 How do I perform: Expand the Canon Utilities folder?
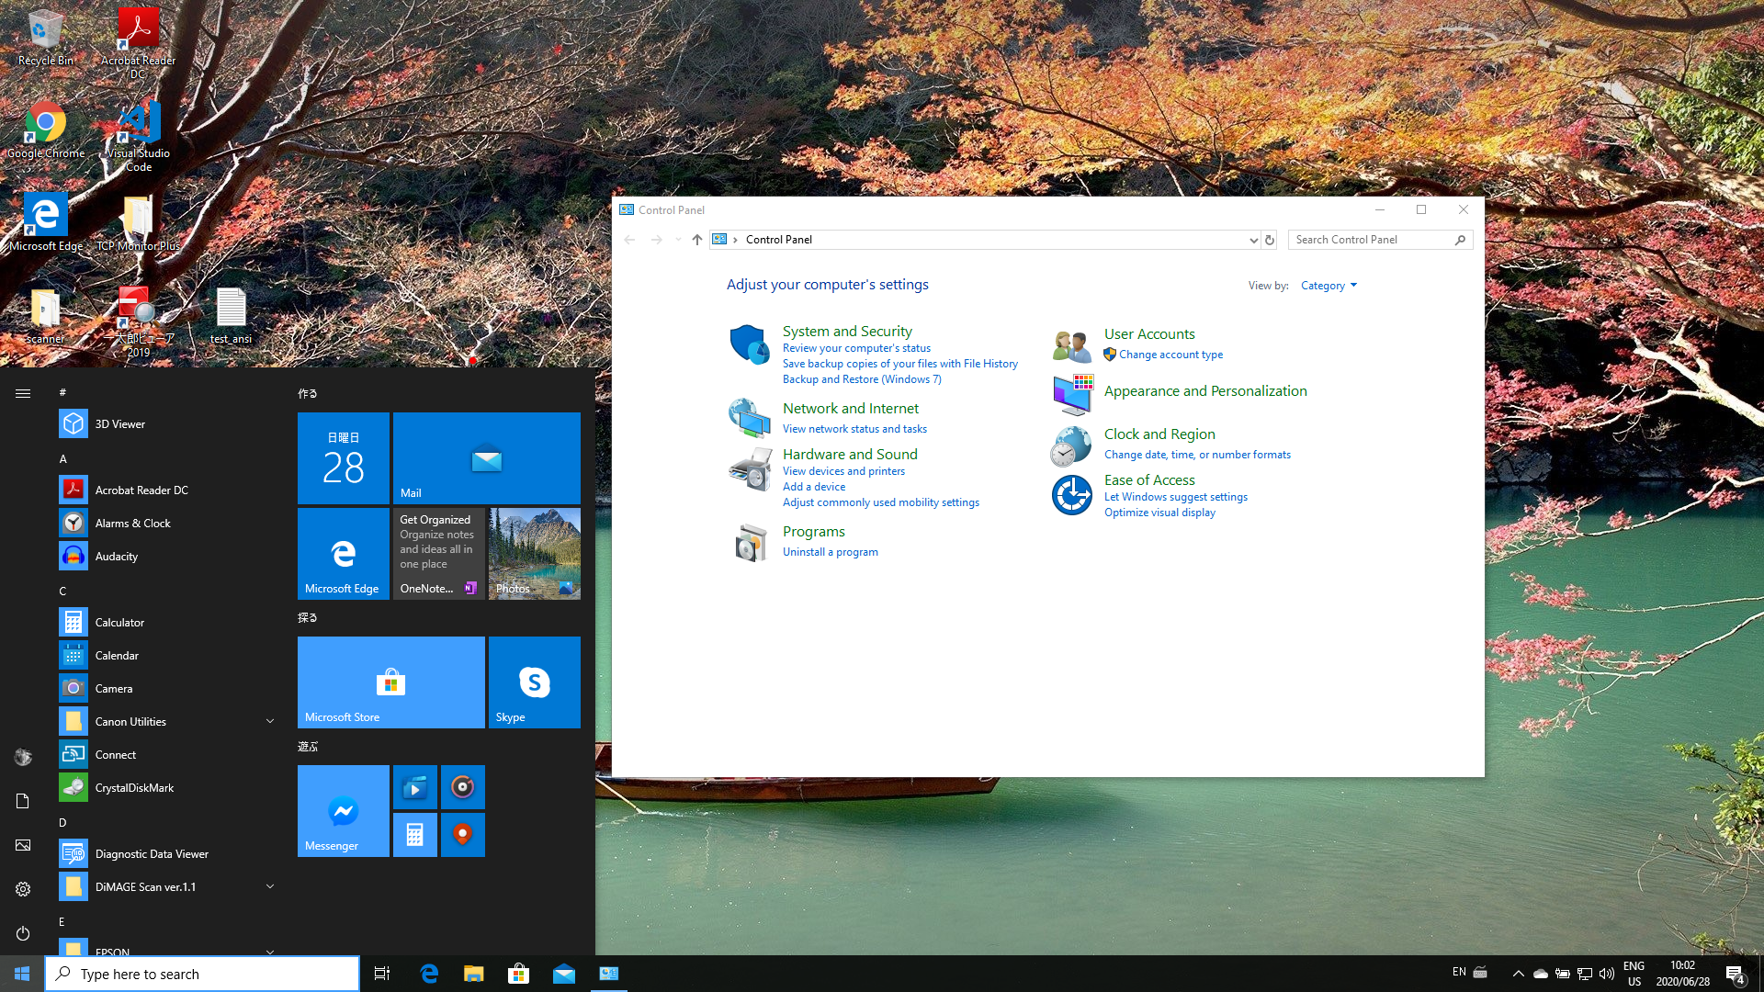tap(270, 722)
